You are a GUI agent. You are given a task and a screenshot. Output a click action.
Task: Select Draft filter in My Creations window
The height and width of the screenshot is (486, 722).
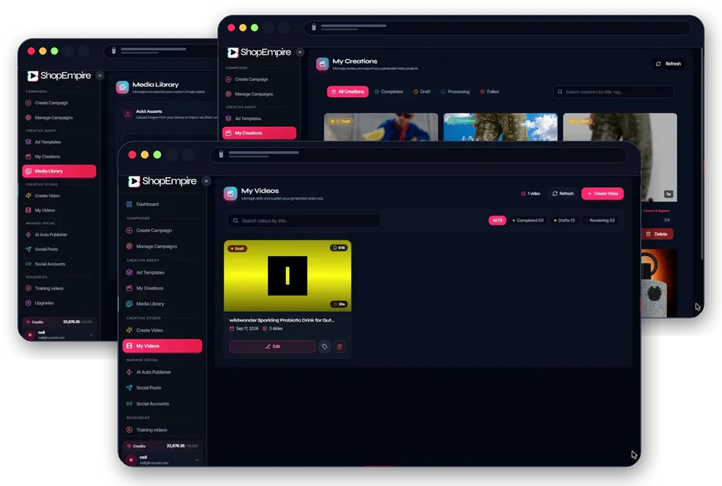tap(422, 92)
